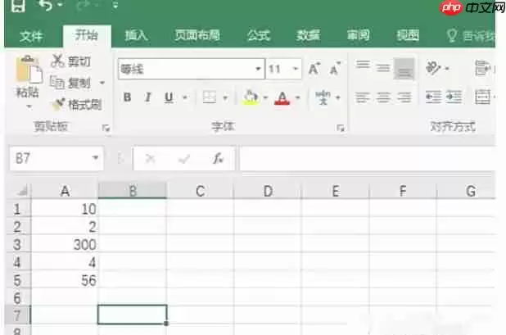Click the Tell Me lightbulb search box
The height and width of the screenshot is (335, 506).
tap(471, 35)
